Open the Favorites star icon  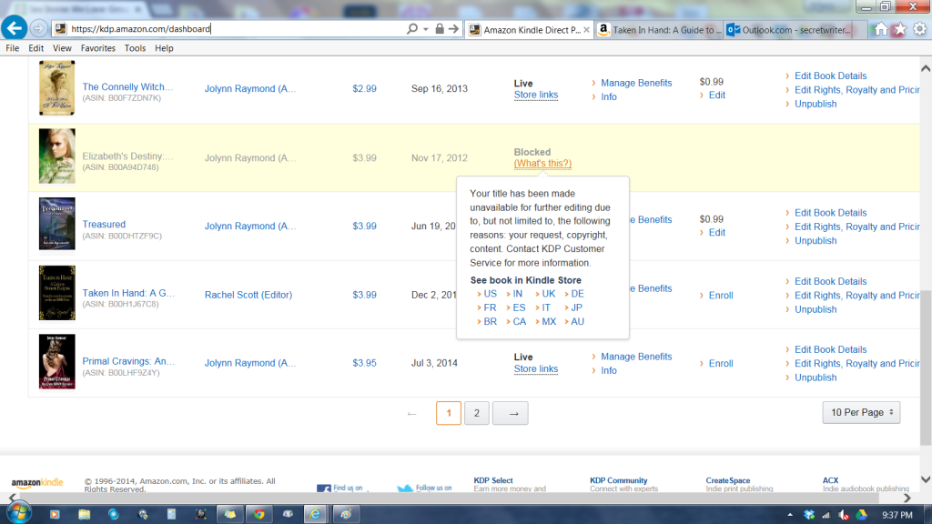tap(899, 29)
